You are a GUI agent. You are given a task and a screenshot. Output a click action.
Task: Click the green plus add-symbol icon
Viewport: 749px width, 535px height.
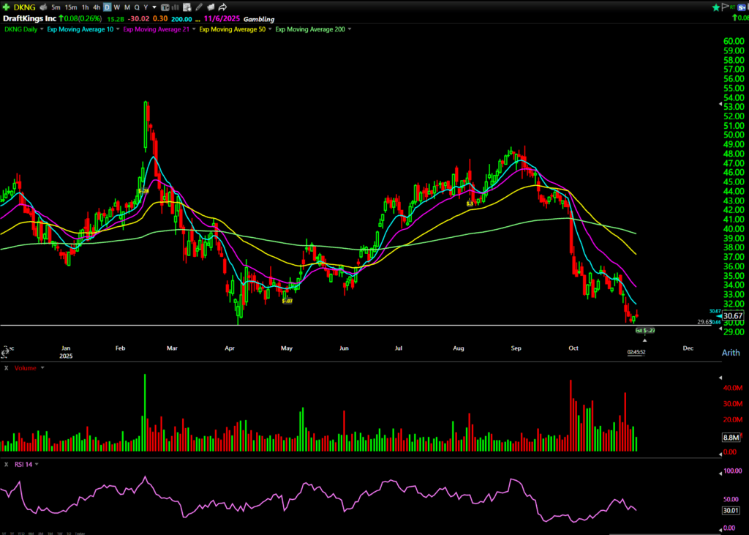click(x=6, y=7)
